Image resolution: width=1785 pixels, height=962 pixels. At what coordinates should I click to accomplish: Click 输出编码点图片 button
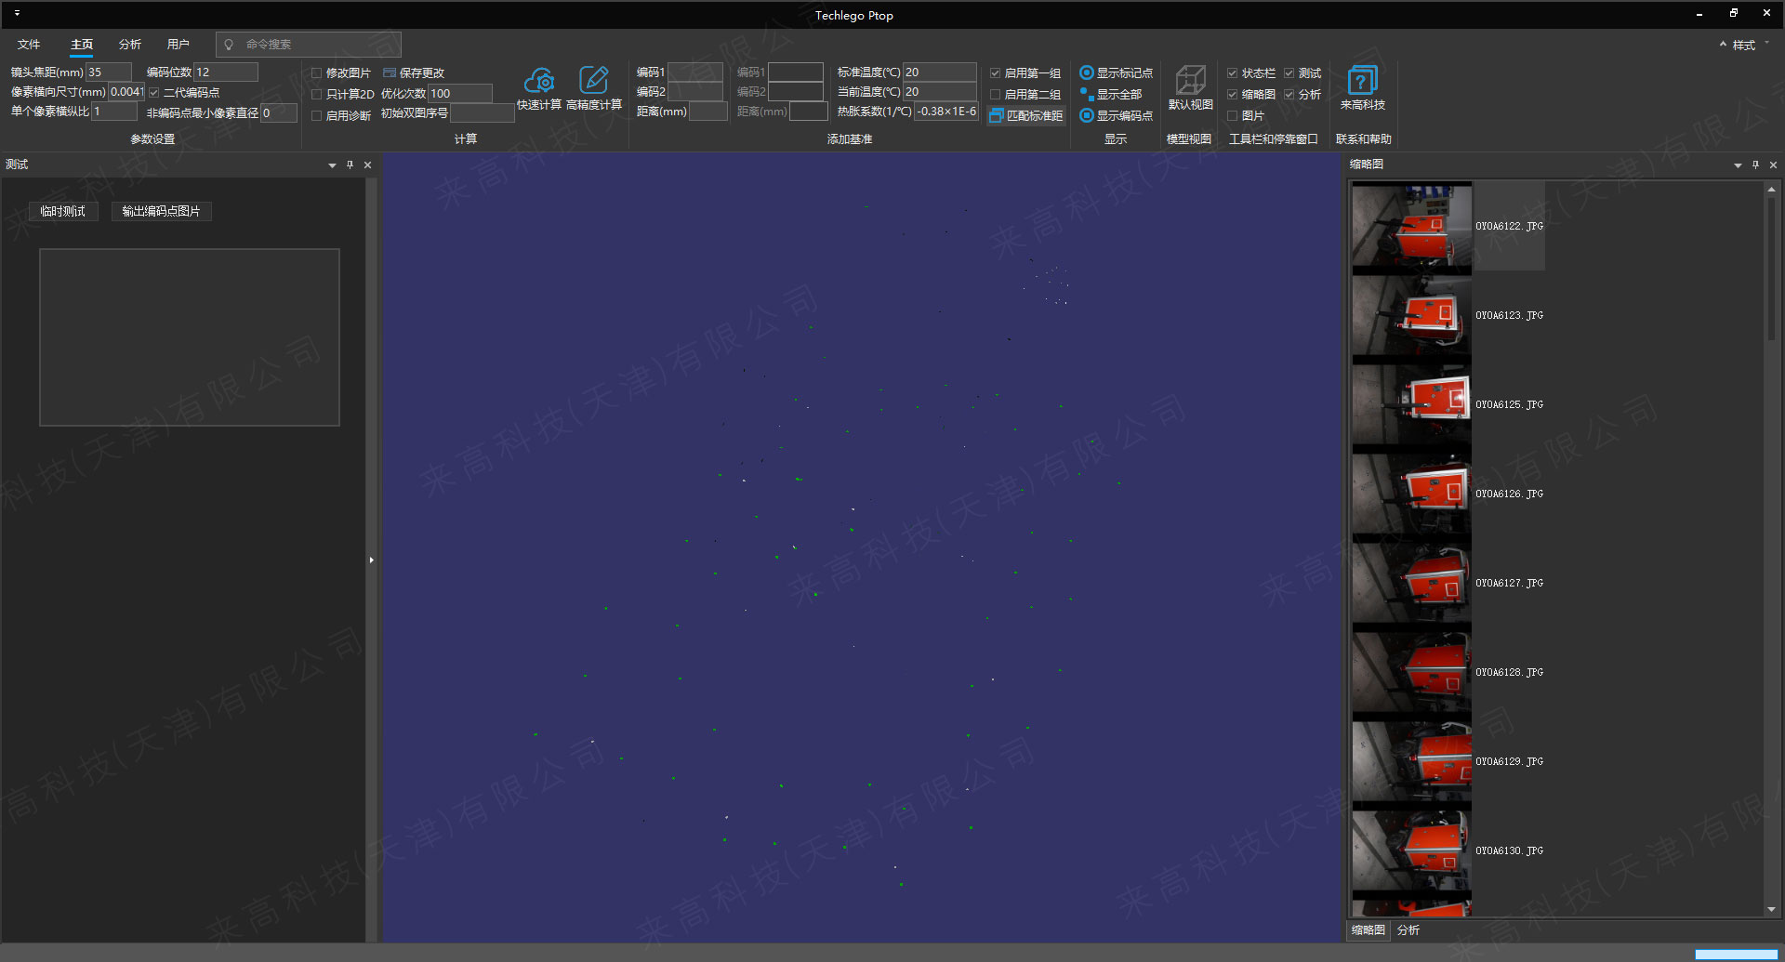[161, 211]
